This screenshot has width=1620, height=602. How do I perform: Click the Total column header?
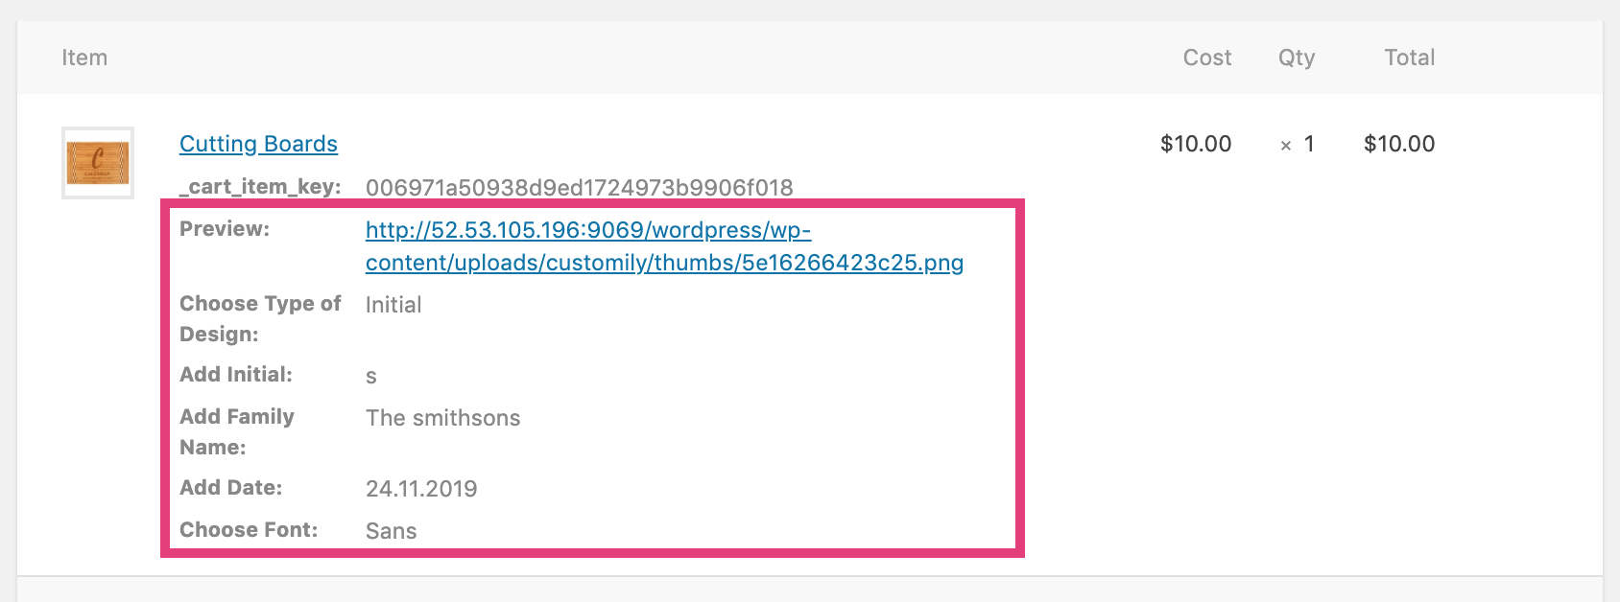[1409, 58]
